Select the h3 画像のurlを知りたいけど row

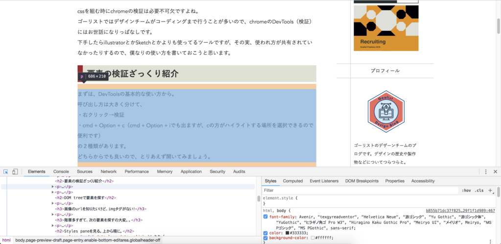coord(101,209)
